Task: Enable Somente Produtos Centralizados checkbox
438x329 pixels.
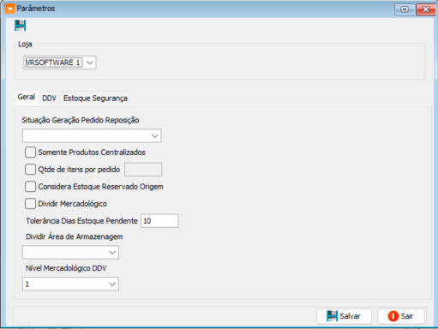Action: click(x=30, y=153)
